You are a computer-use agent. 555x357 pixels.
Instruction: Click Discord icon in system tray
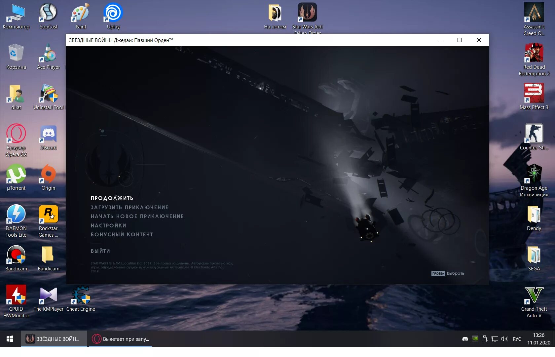click(x=465, y=339)
